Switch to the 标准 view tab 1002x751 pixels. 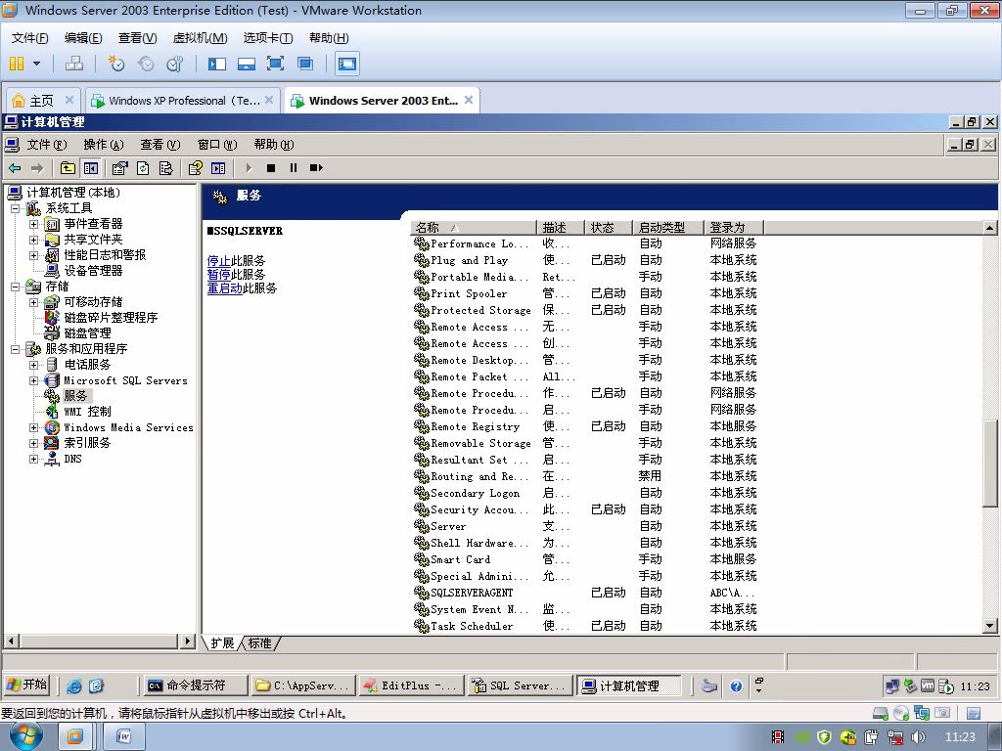pos(259,643)
